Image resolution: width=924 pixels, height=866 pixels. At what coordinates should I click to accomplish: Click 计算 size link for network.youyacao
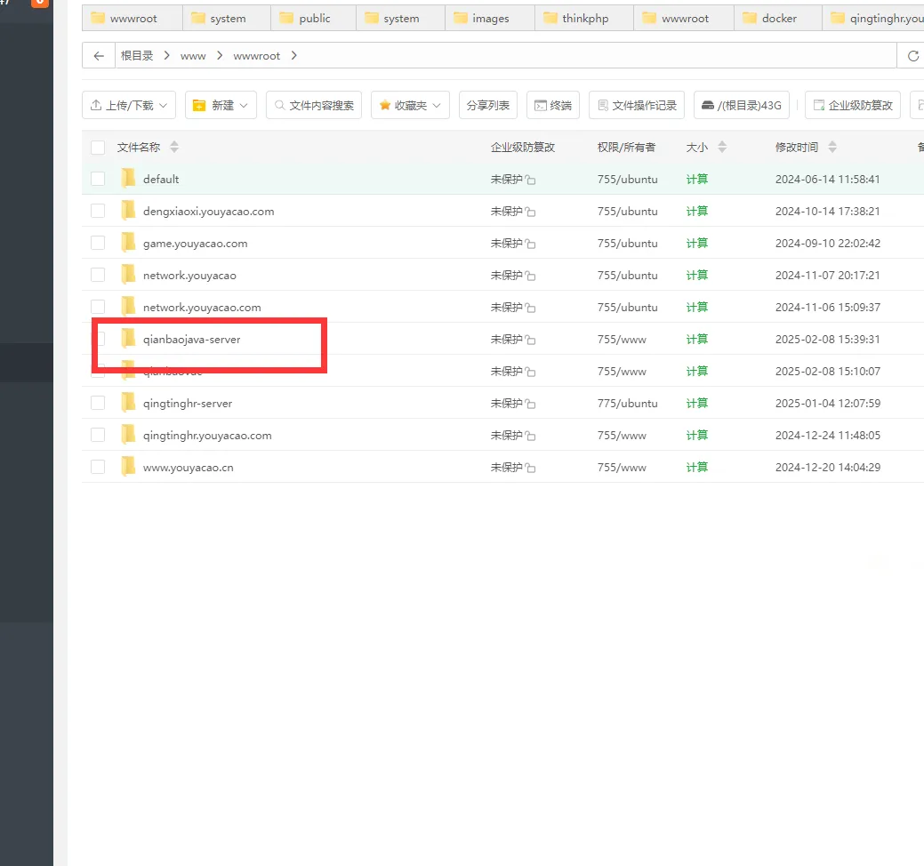(697, 275)
